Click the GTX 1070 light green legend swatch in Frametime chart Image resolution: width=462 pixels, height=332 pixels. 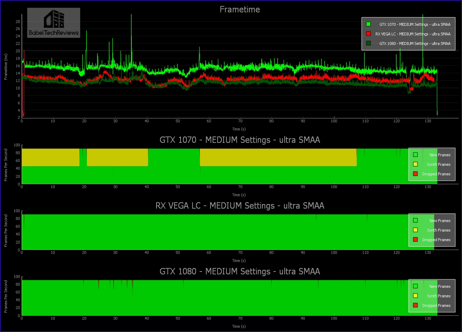368,24
